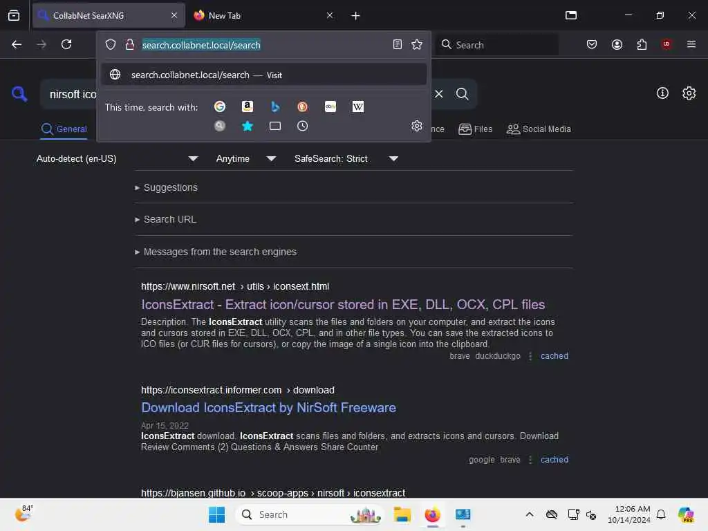Switch to the New Tab browser tab
708x531 pixels.
click(x=261, y=15)
